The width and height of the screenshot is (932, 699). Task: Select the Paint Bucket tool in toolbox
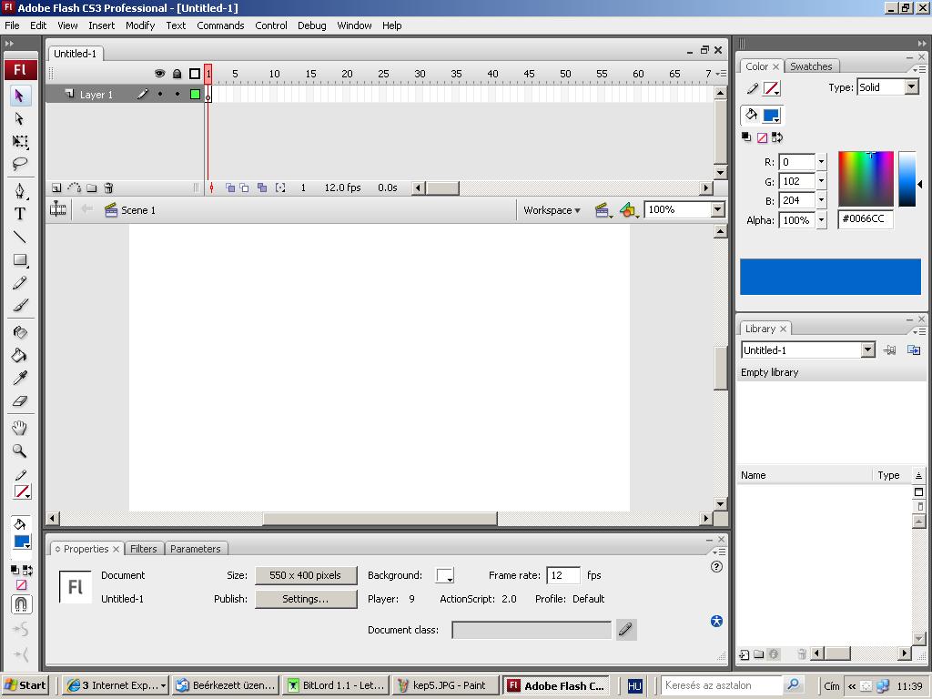coord(20,356)
